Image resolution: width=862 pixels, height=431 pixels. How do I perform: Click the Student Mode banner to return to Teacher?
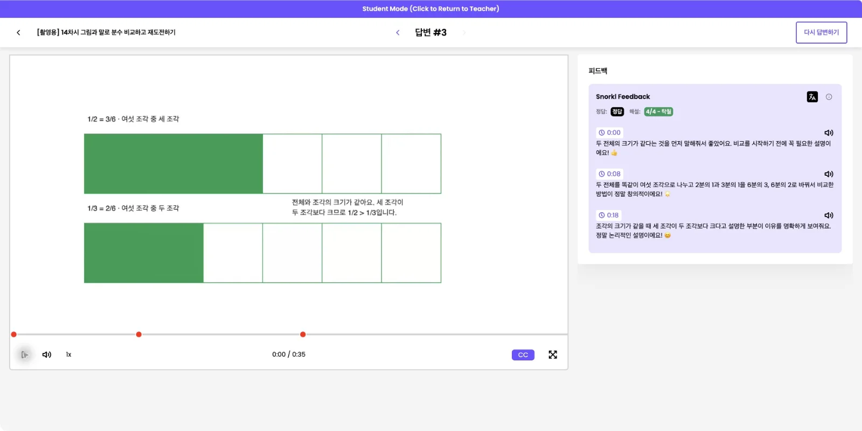(x=431, y=9)
